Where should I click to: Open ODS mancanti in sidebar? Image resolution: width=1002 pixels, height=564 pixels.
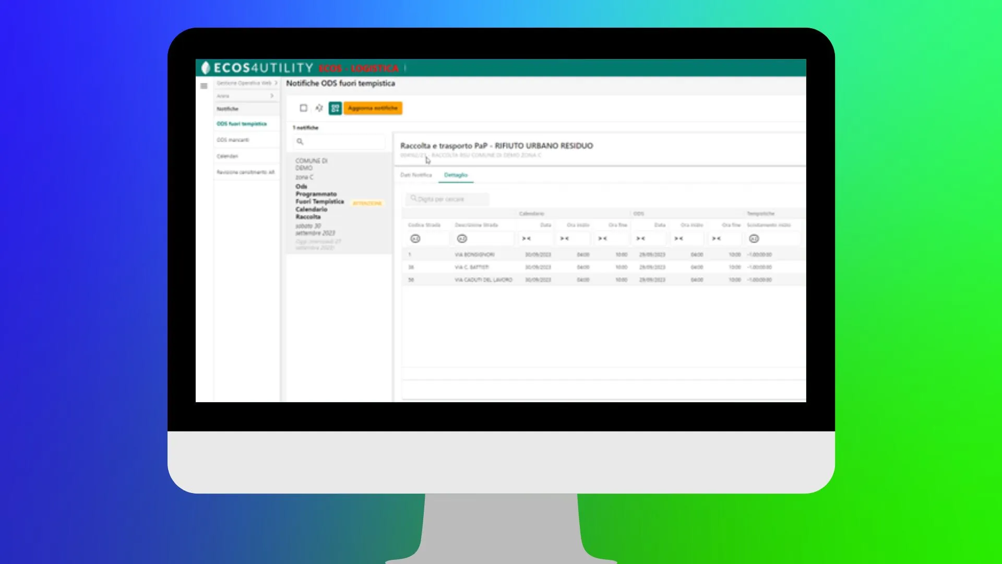(233, 140)
